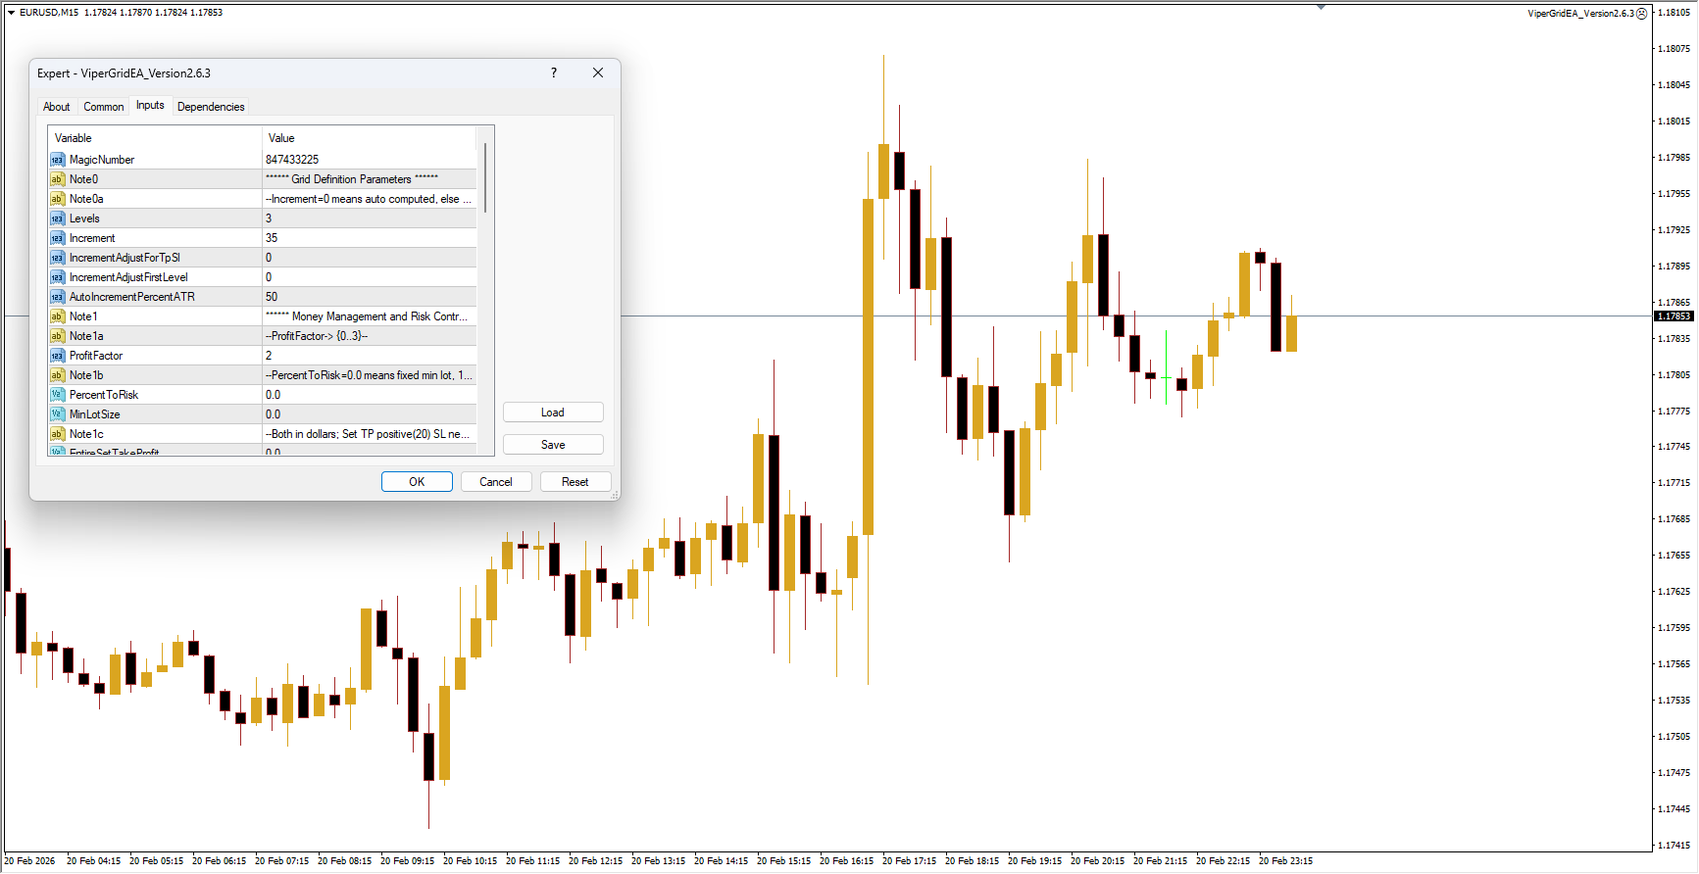
Task: Click the inputs list vertical scrollbar
Action: coord(484,177)
